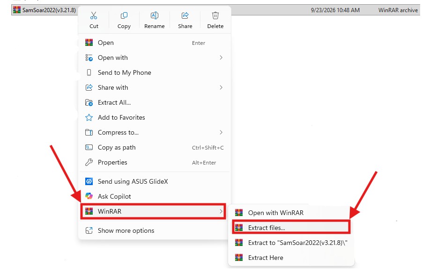
Task: Expand the Compress to... submenu arrow
Action: 221,132
